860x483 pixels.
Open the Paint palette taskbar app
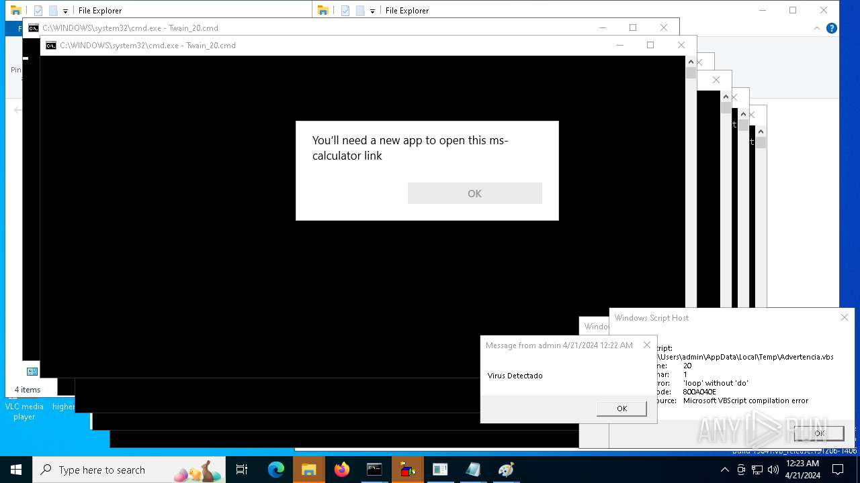pyautogui.click(x=506, y=470)
